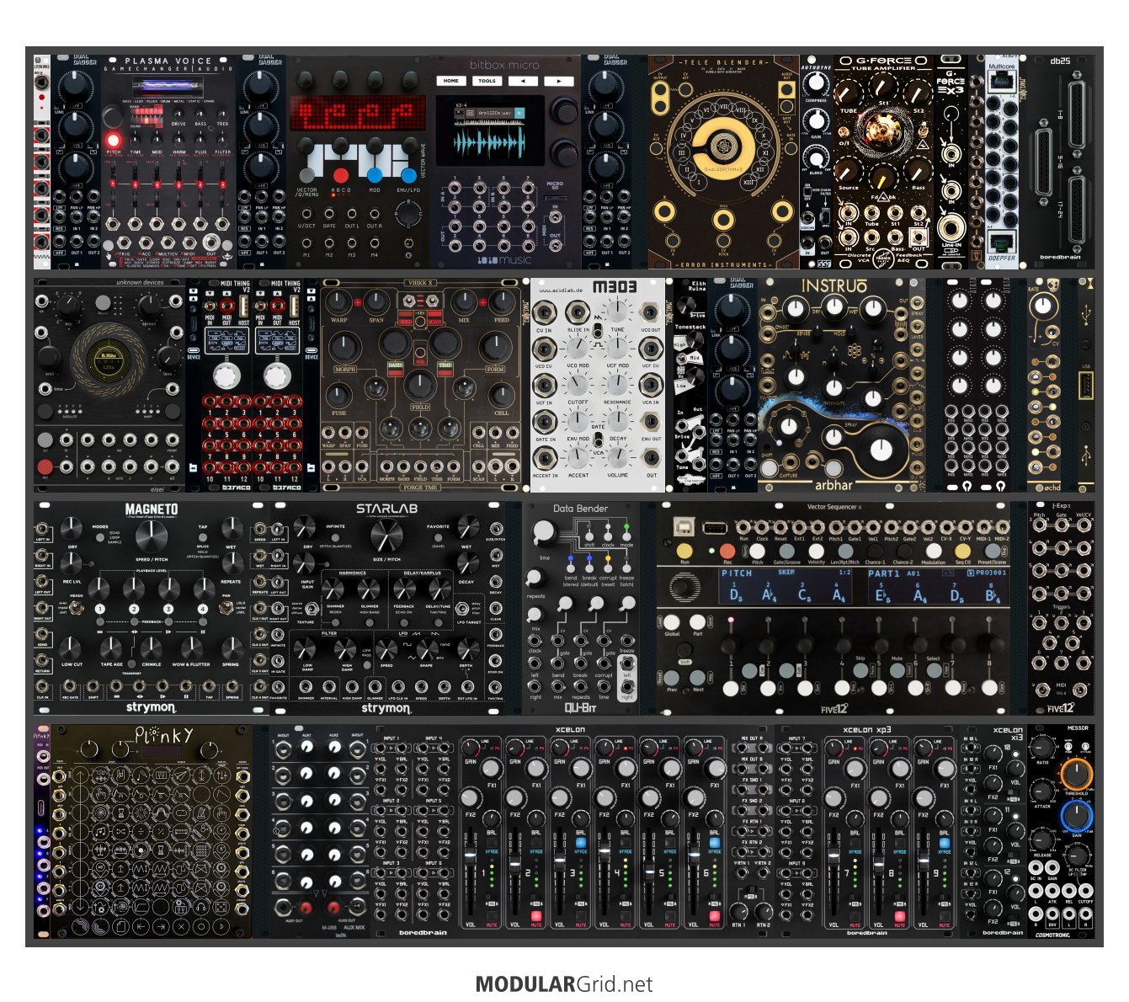Click the Modulation button on Vector Sequencer
This screenshot has height=1002, width=1129.
[933, 552]
